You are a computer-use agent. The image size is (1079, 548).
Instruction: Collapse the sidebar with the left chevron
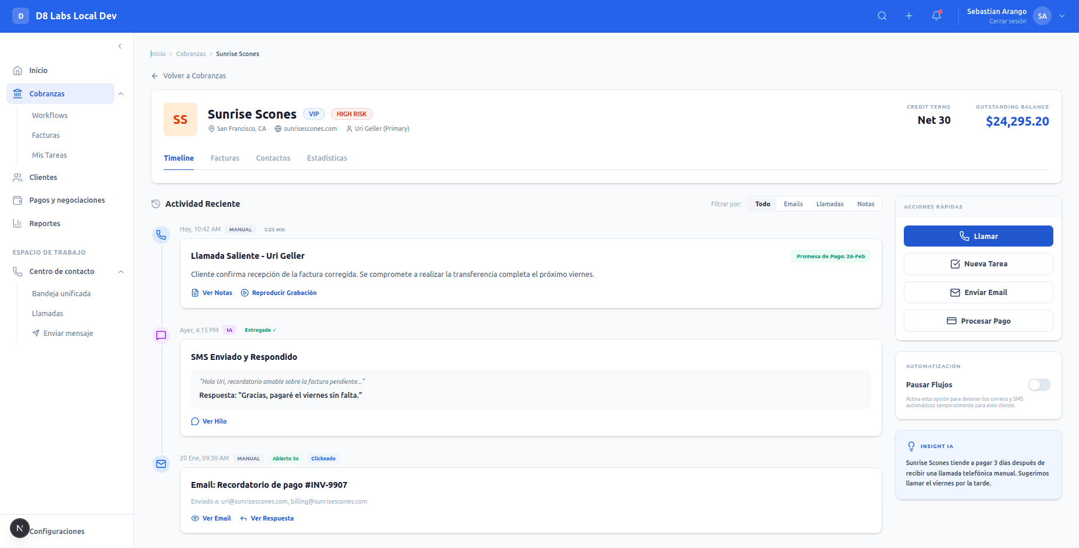120,46
